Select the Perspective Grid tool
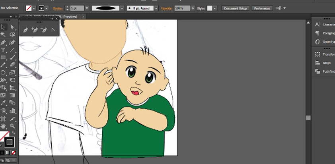The height and width of the screenshot is (164, 335). pos(12,88)
